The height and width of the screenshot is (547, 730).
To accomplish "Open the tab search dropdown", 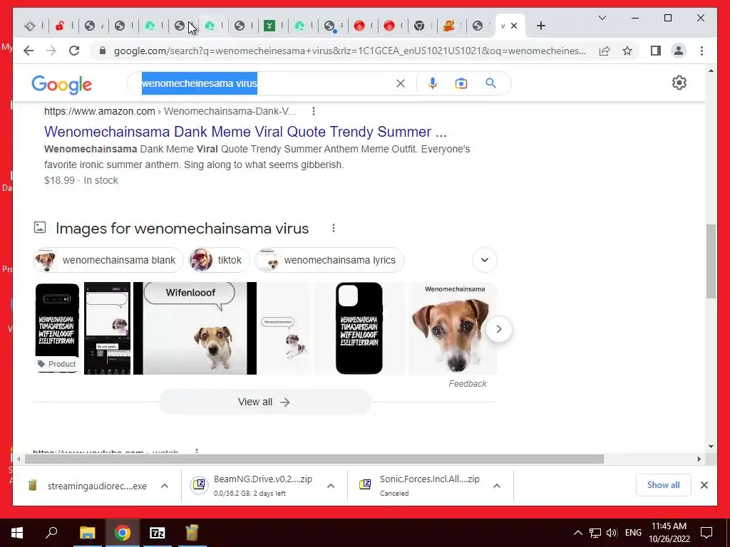I will coord(602,18).
